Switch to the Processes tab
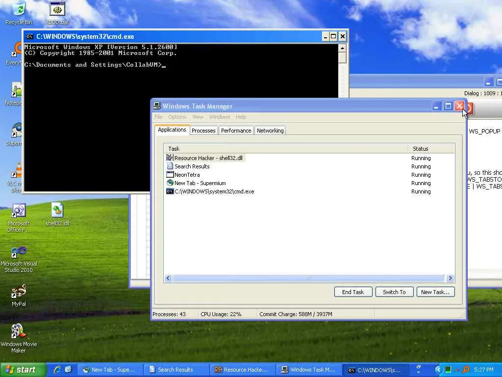The width and height of the screenshot is (502, 377). (203, 131)
